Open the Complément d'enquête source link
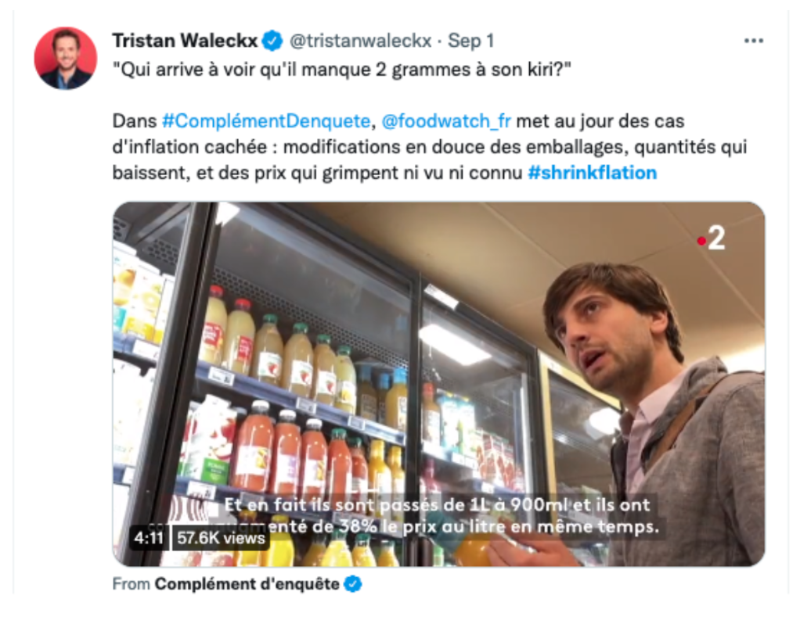The image size is (800, 638). tap(247, 584)
